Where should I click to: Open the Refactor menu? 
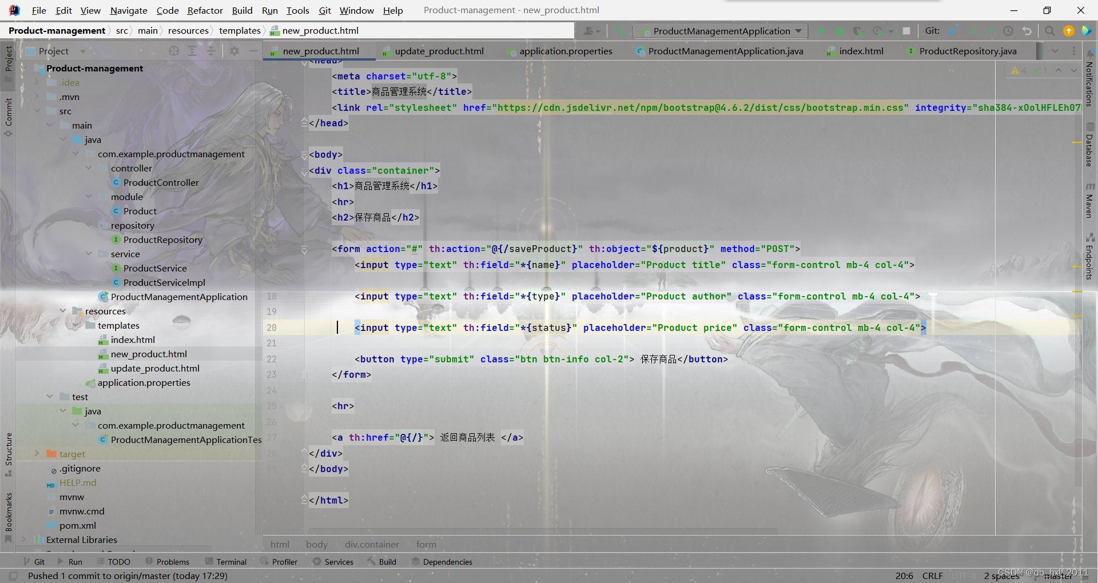(205, 10)
